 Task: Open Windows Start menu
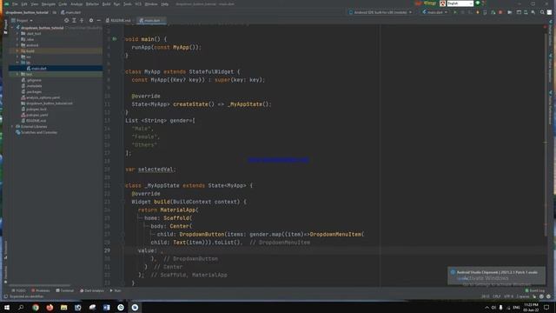click(x=7, y=307)
